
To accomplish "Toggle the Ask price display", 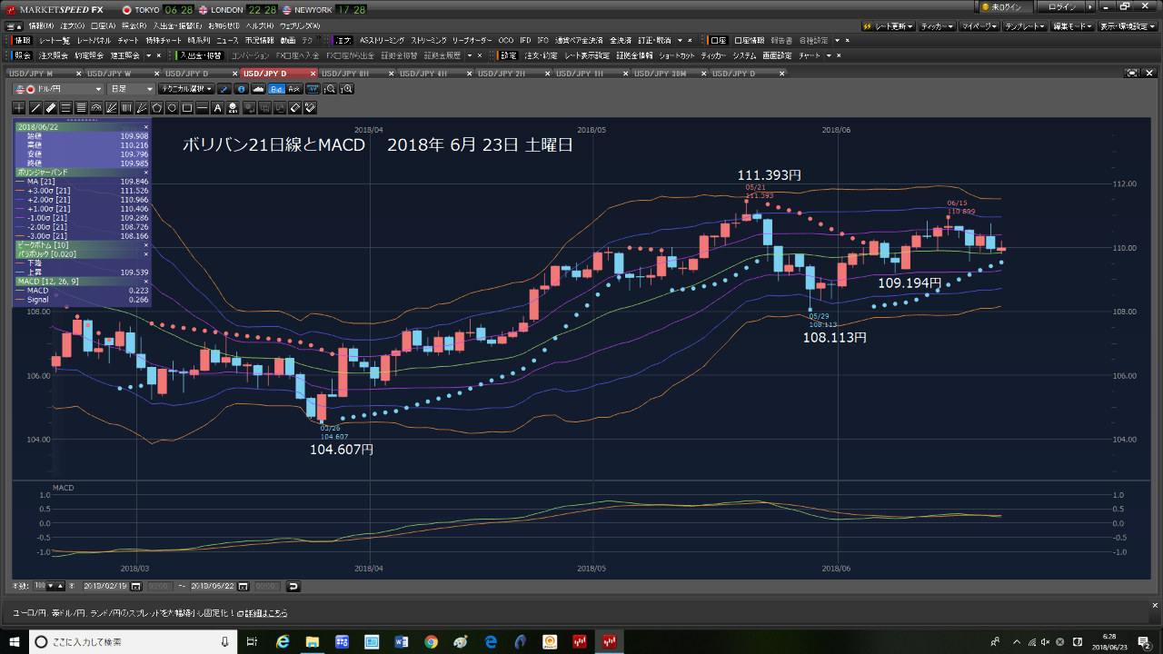I will point(293,89).
